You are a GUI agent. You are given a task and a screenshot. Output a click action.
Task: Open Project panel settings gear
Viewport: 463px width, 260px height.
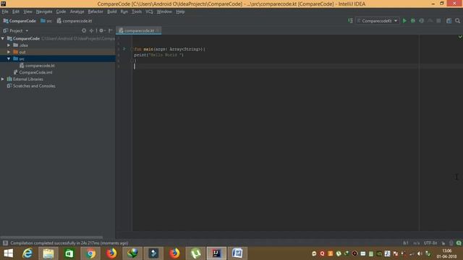[x=101, y=30]
